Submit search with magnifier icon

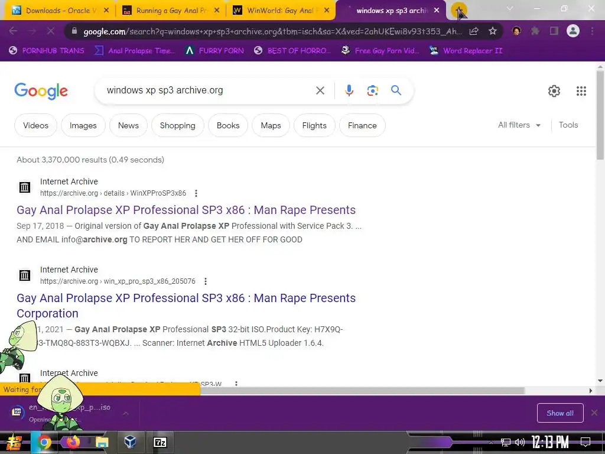click(x=396, y=90)
